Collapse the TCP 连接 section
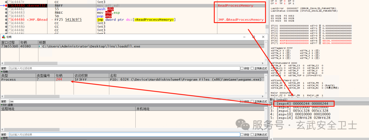Image resolution: width=369 pixels, height=140 pixels. click(x=1, y=105)
